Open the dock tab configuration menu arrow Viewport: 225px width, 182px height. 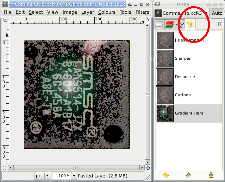tap(220, 24)
